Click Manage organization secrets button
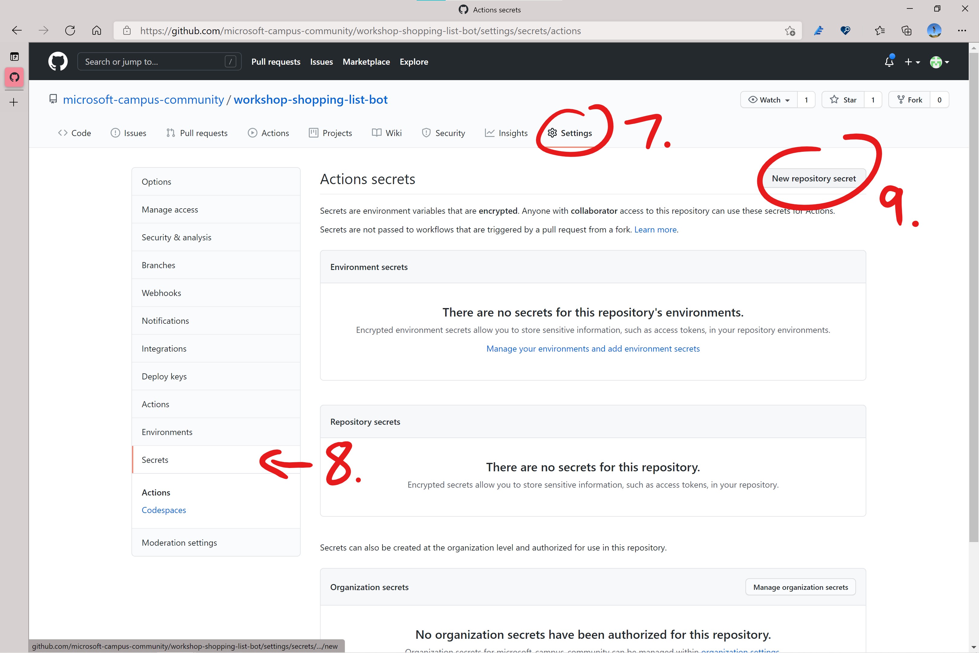The height and width of the screenshot is (653, 979). point(800,587)
